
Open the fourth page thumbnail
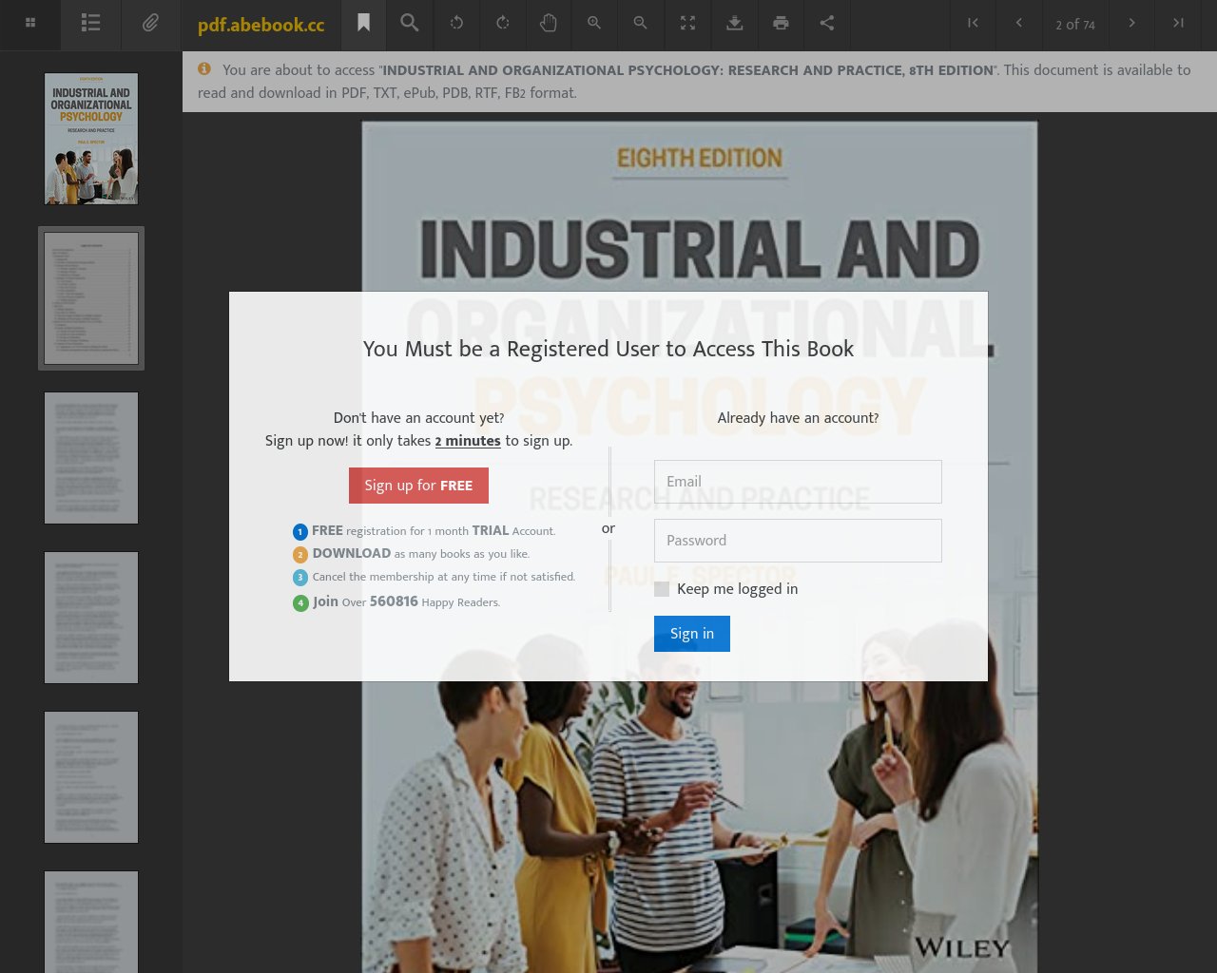(x=91, y=618)
